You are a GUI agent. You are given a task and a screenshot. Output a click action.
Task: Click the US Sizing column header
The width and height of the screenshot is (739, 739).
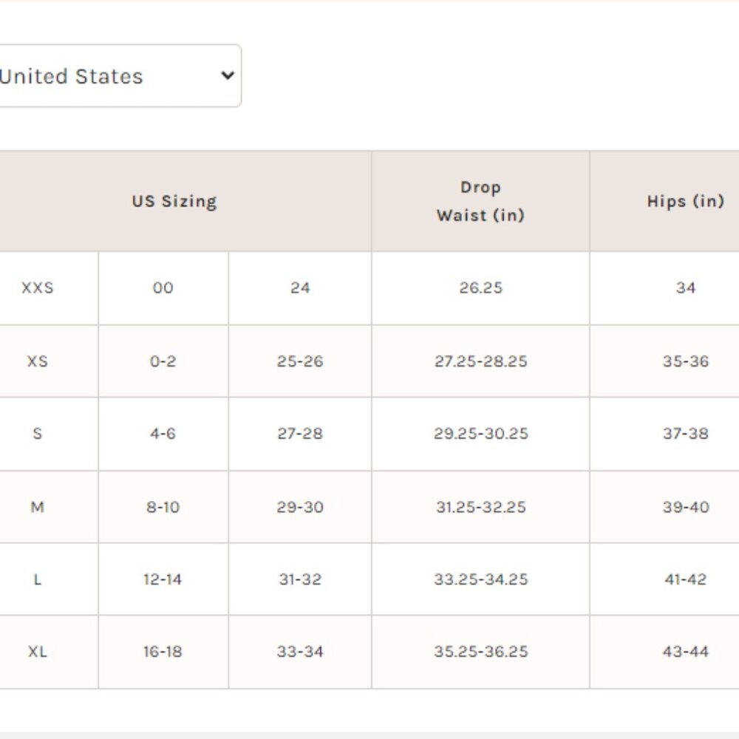[174, 202]
